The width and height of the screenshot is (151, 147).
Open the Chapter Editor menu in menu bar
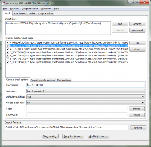(x=30, y=9)
